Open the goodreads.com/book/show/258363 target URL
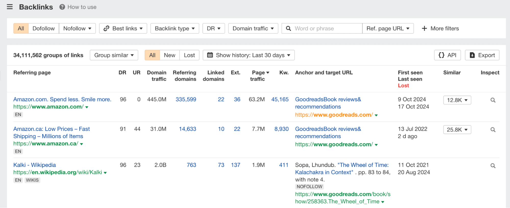Viewport: 510px width, 208px height. pos(343,198)
